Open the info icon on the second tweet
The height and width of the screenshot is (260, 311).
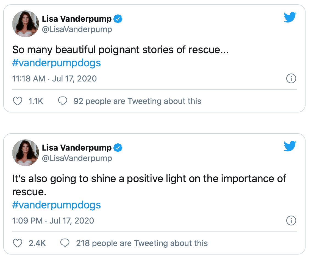[291, 221]
